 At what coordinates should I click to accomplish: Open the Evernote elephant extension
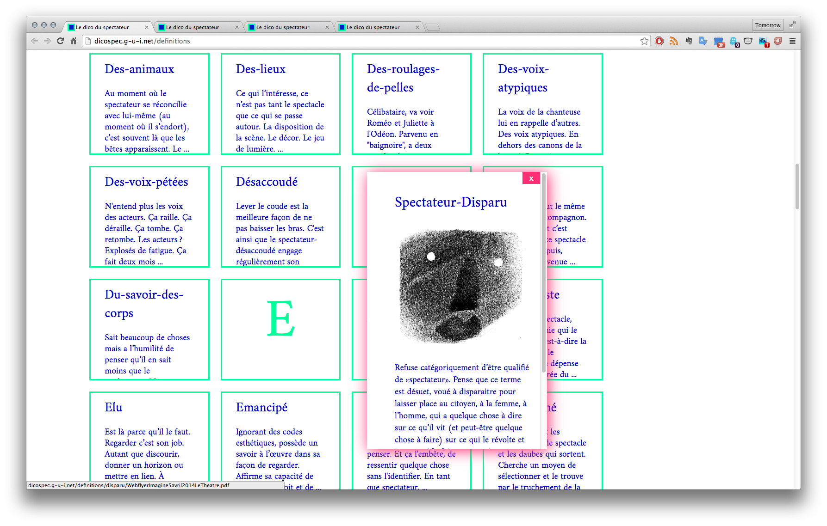click(689, 41)
